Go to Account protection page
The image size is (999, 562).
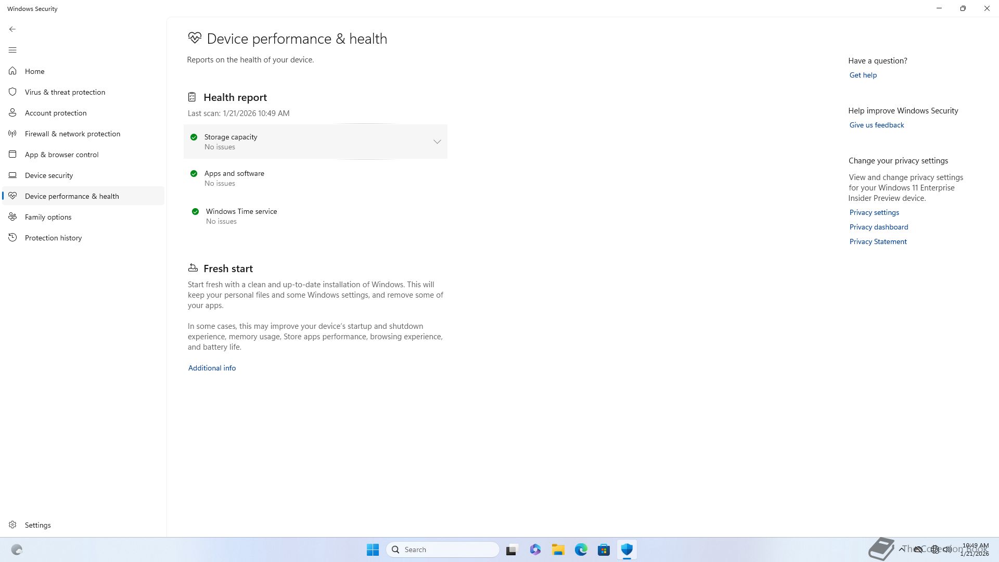[56, 113]
